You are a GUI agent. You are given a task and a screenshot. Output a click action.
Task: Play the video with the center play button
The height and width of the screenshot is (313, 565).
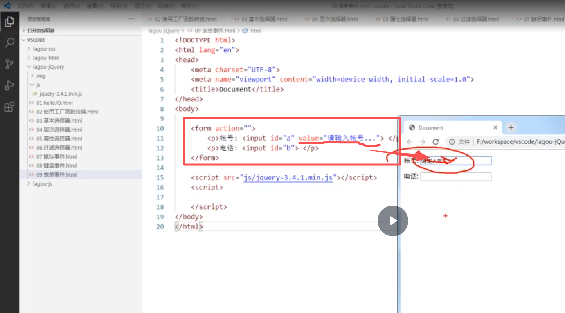(x=393, y=221)
